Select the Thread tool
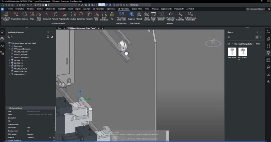The width and height of the screenshot is (271, 142). point(139,16)
